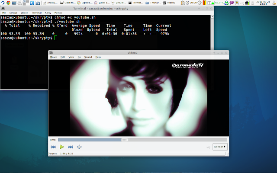Image resolution: width=277 pixels, height=173 pixels.
Task: Switch to the youtube text editor taskbar item
Action: coord(50,3)
